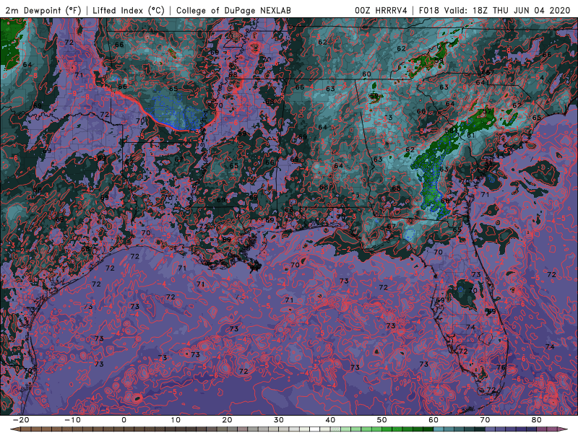Screen dimensions: 578x433
Task: Click the 0 label on the color scale
Action: 124,420
